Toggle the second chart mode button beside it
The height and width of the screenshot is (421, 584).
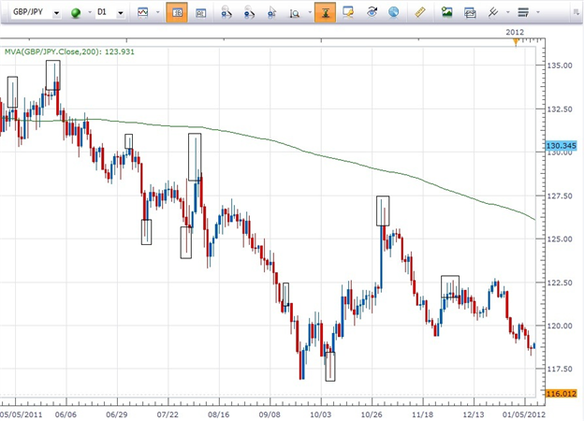click(200, 13)
